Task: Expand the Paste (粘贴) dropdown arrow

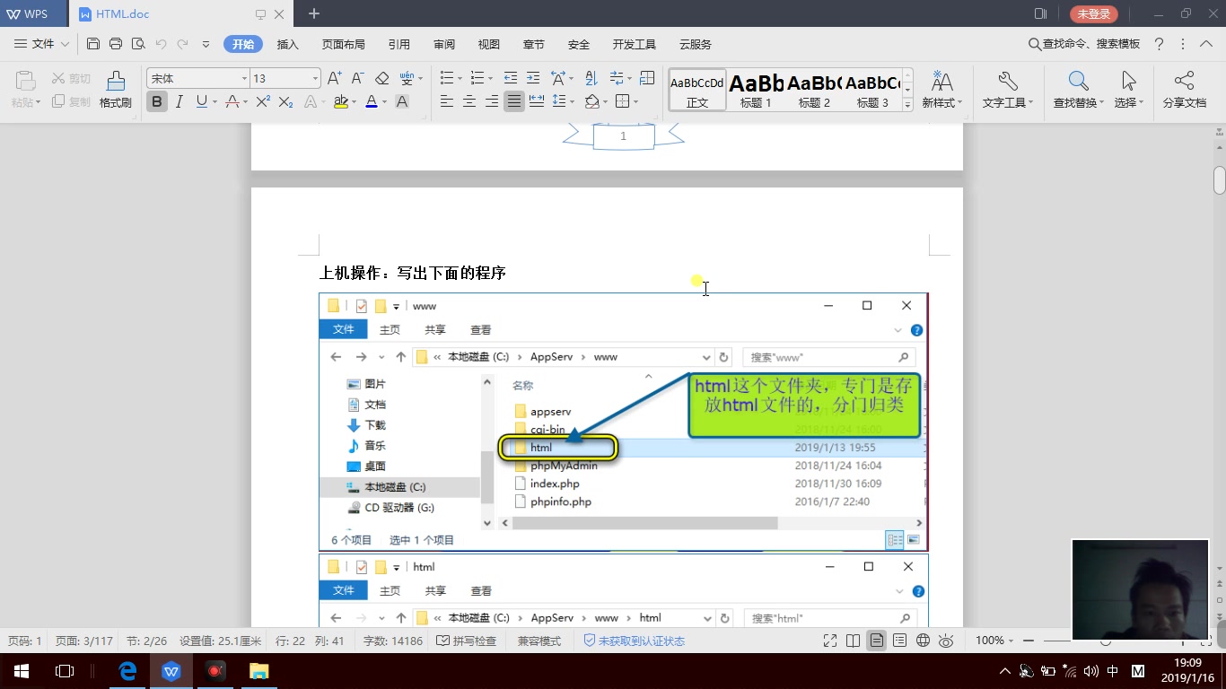Action: click(39, 102)
